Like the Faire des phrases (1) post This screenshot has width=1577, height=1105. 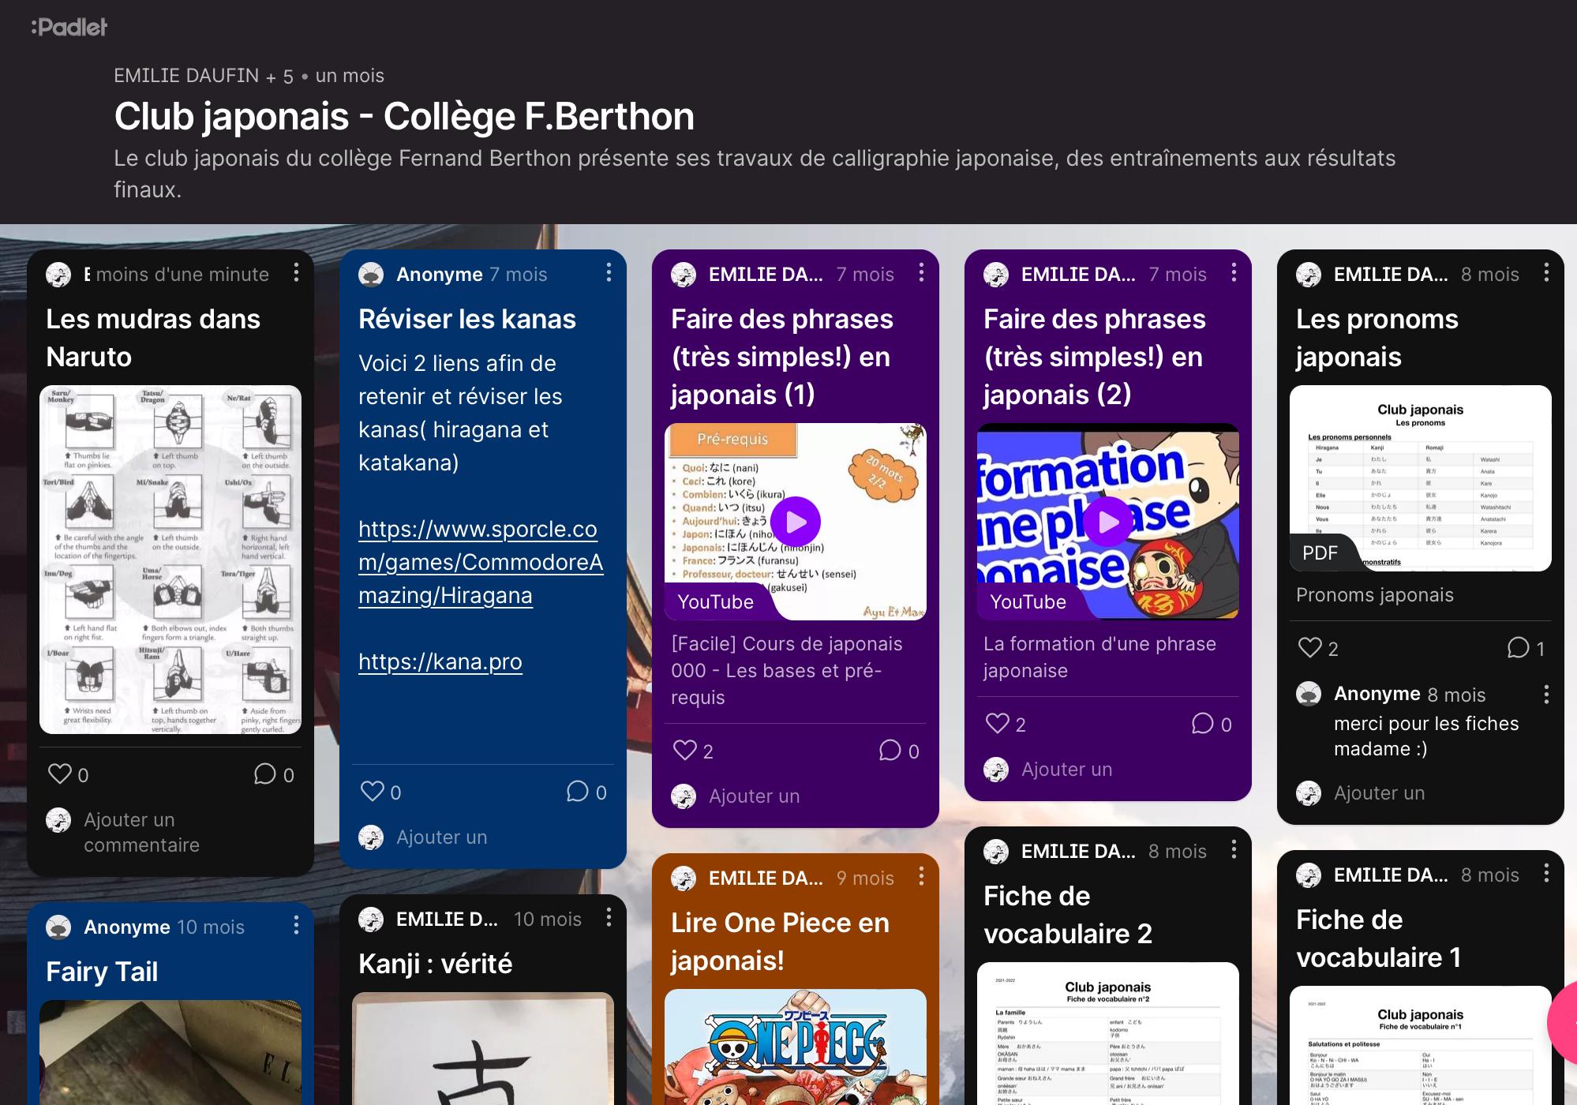click(685, 751)
